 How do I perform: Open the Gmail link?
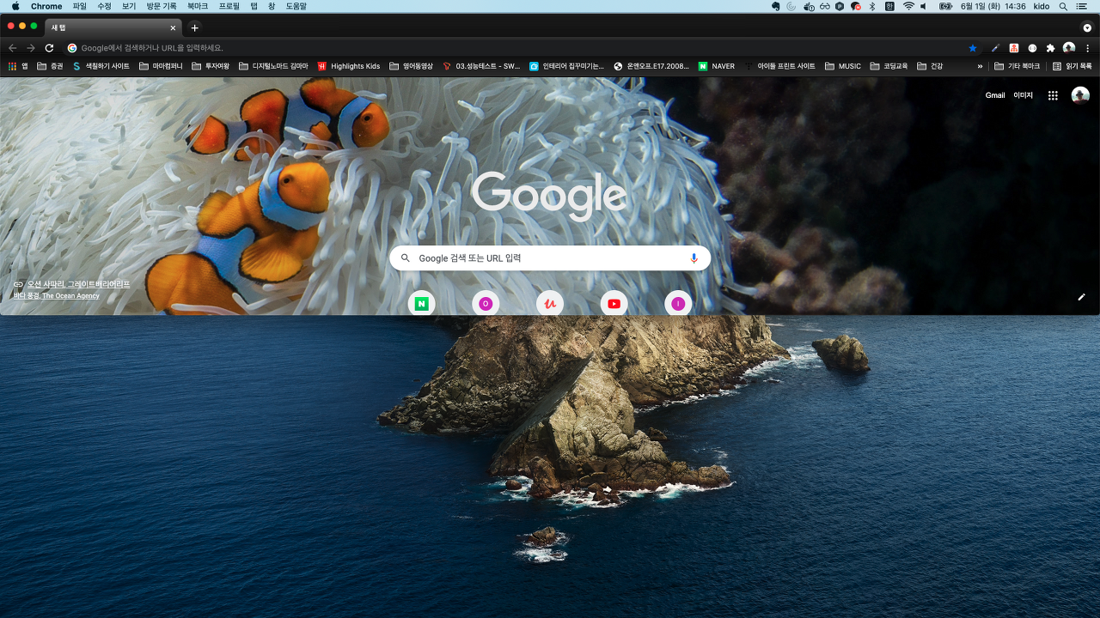[x=995, y=95]
